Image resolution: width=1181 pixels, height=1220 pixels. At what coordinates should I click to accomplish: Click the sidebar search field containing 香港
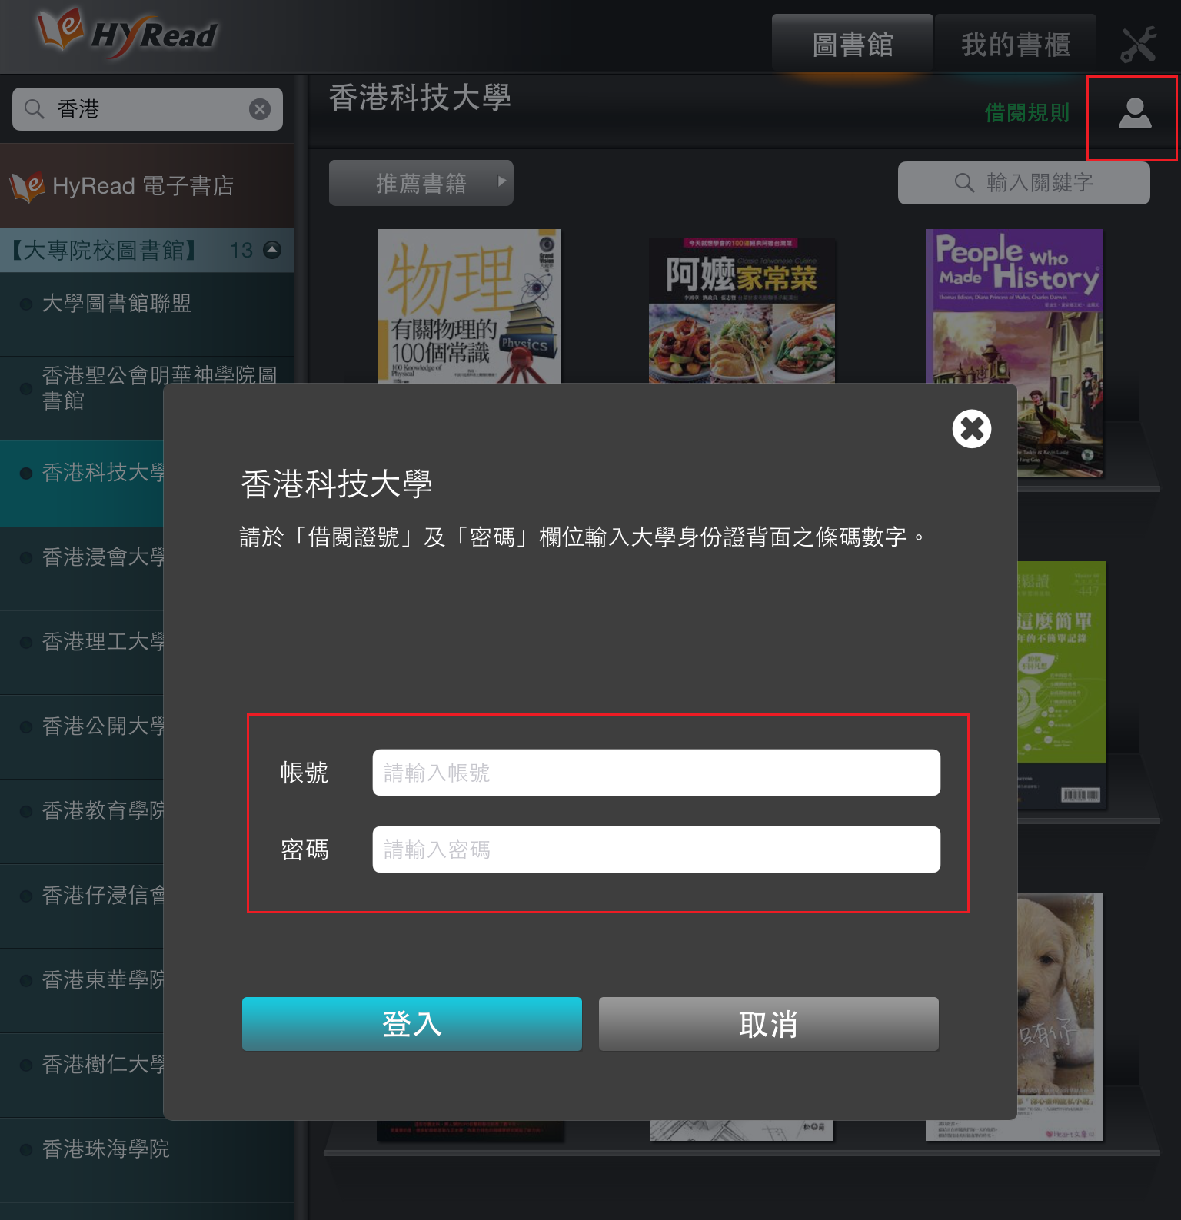point(147,109)
